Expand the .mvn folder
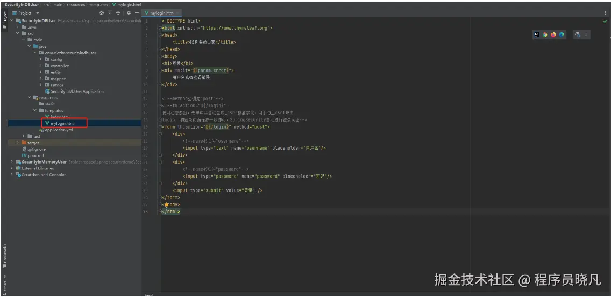This screenshot has width=611, height=297. tap(18, 27)
